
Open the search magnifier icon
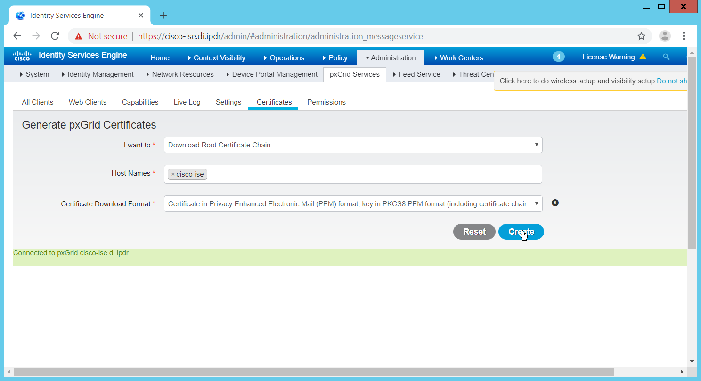[x=666, y=57]
